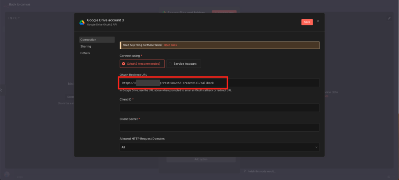Click the chevron arrow on the All dropdown
The image size is (399, 180).
[x=316, y=147]
